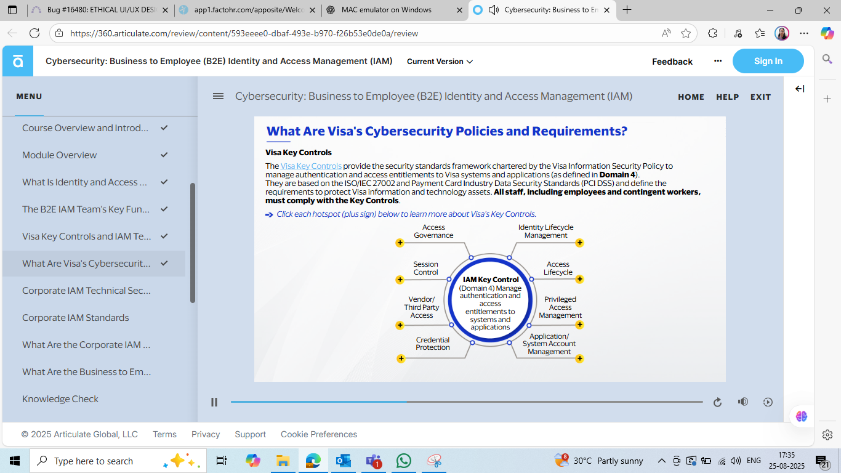Screen dimensions: 841x473
Task: Open Outlook from the taskbar
Action: (x=343, y=461)
